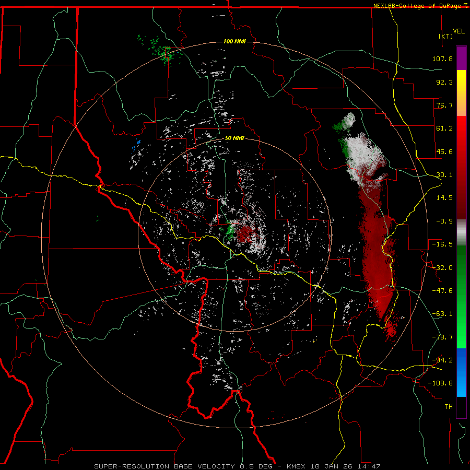Viewport: 470px width, 470px height.
Task: Select the -63.1 scale value
Action: point(442,313)
